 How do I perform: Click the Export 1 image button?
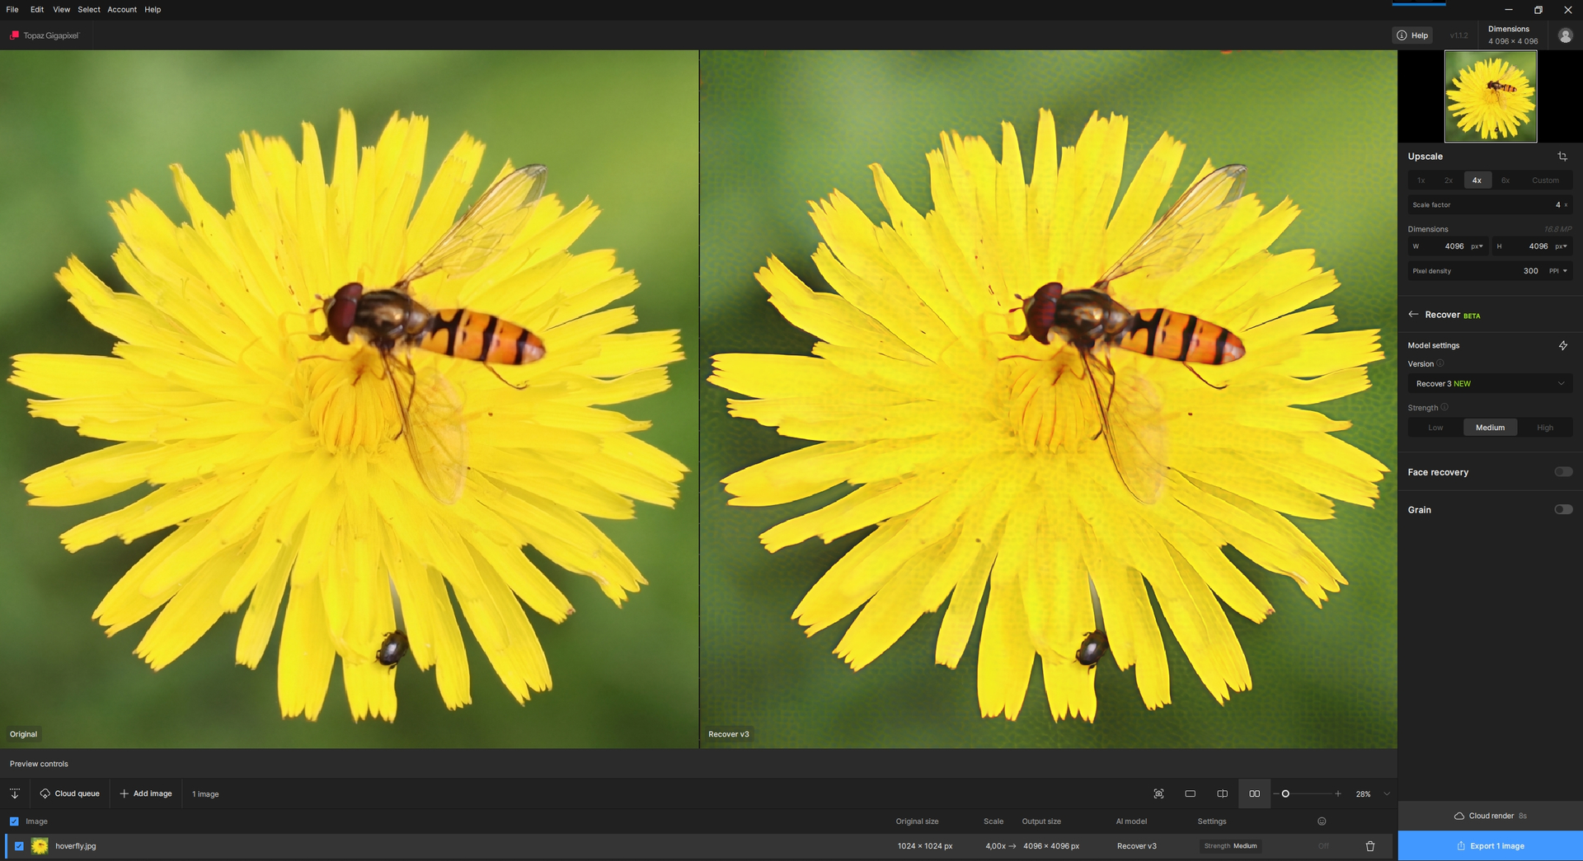pos(1490,846)
